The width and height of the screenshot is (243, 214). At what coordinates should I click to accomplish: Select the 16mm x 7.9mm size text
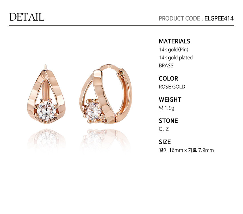click(186, 150)
